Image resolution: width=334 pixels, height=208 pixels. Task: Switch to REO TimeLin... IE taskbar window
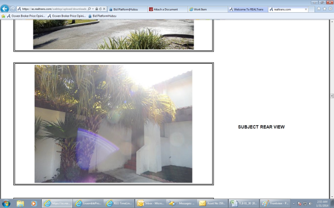119,204
